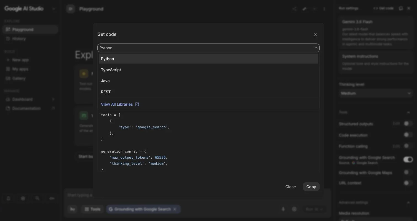
Task: Expand the Dashboard chevron in the sidebar
Action: 53,99
